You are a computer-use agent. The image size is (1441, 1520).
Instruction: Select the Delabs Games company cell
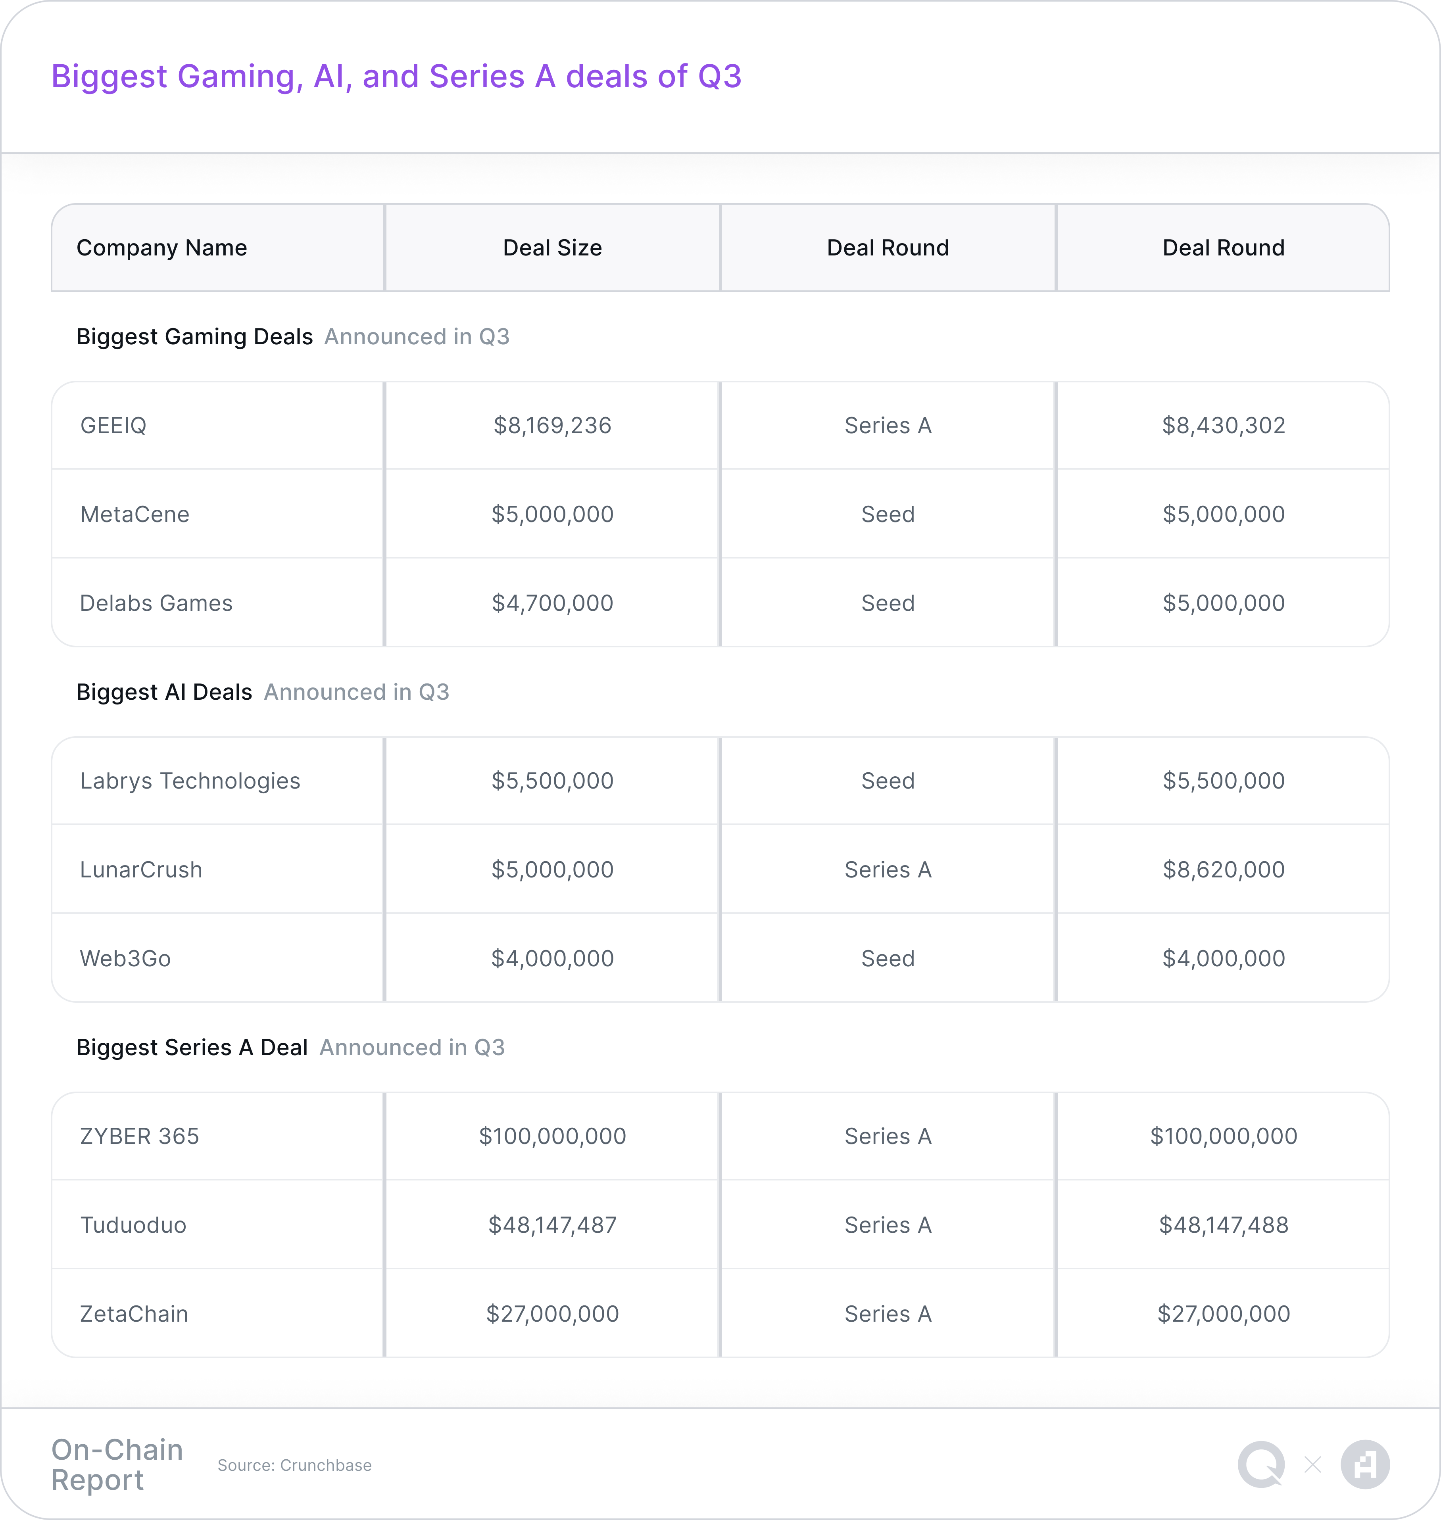click(217, 603)
